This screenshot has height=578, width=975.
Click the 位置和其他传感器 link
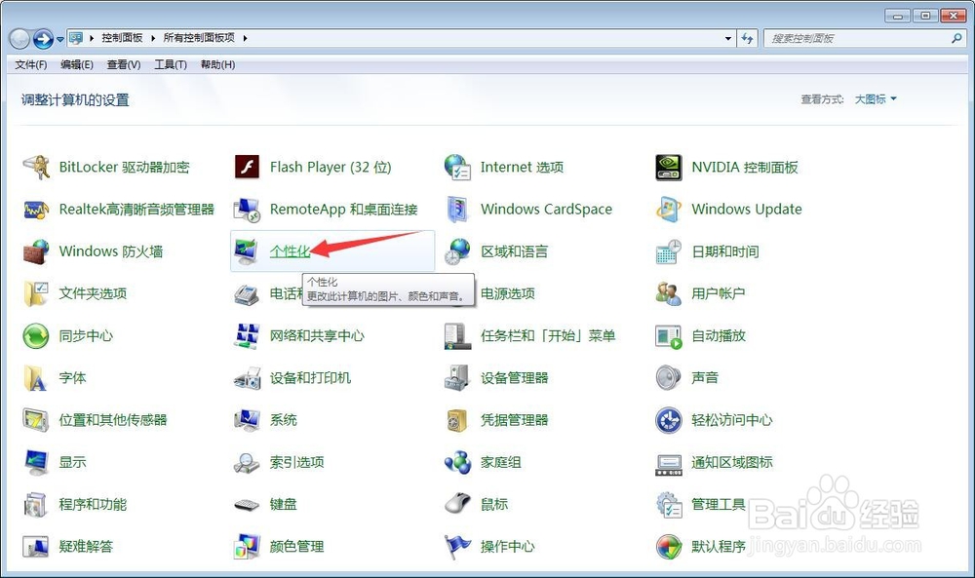point(112,420)
